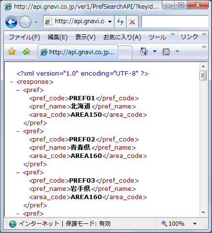The width and height of the screenshot is (212, 233).
Task: Click the Back navigation arrow button
Action: [11, 22]
